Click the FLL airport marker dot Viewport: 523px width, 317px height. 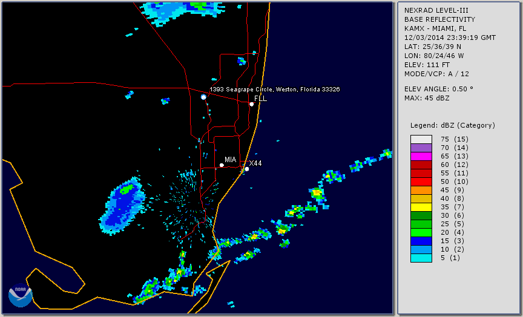click(251, 104)
